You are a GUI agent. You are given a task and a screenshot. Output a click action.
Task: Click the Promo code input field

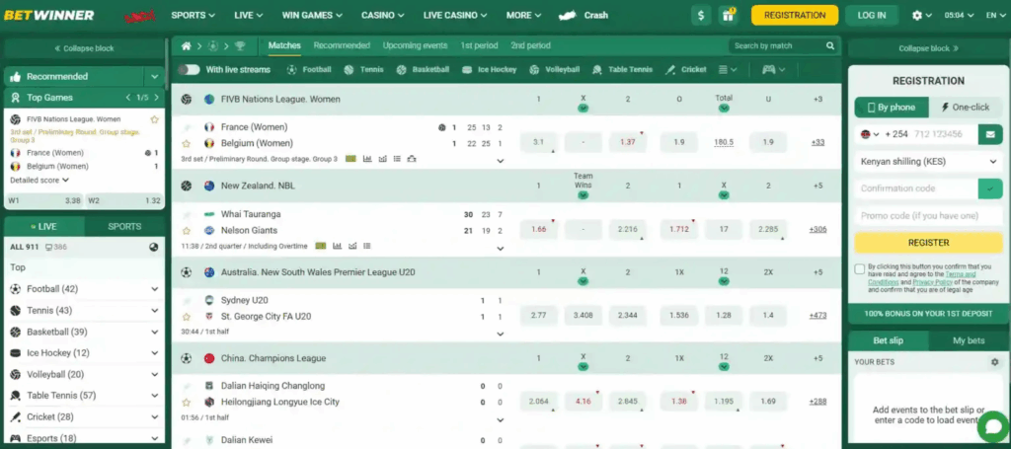[x=928, y=216]
